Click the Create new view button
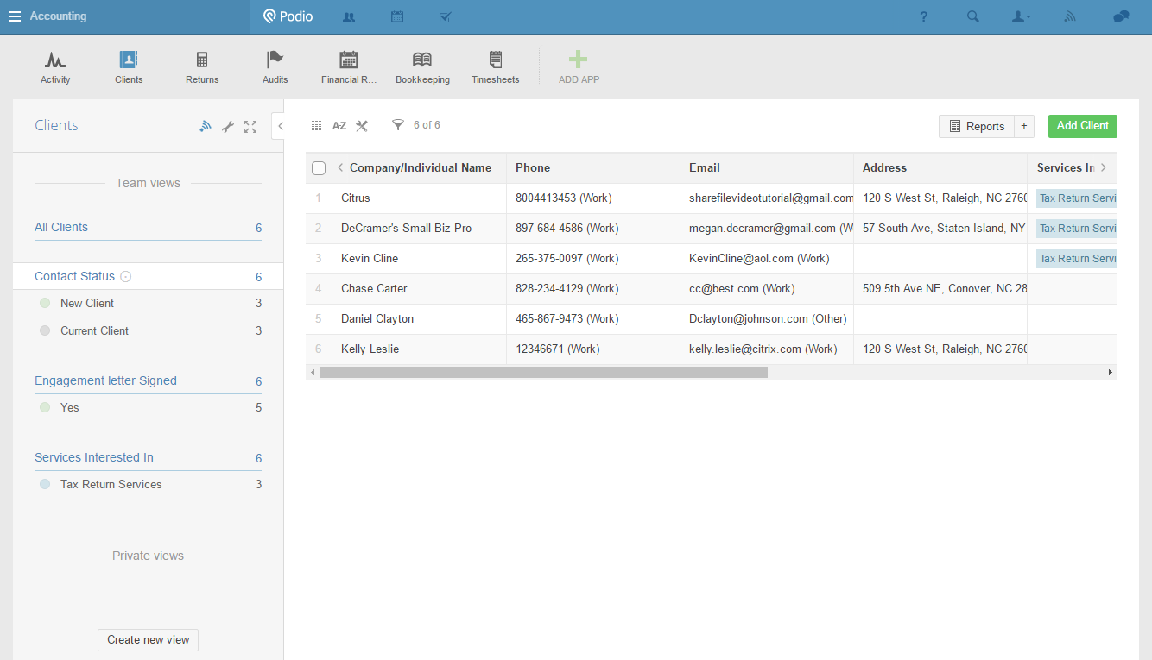 148,639
